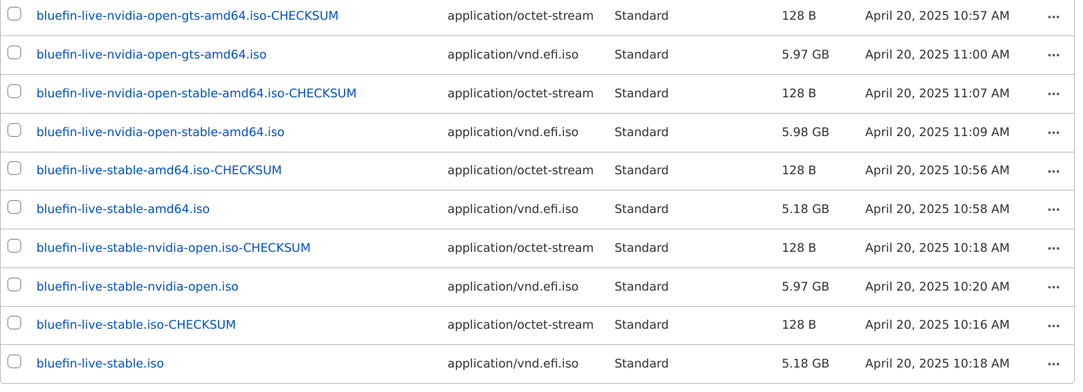Open bluefin-live-nvidia-open-stable-amd64.iso-CHECKSUM link
The image size is (1083, 392).
click(x=196, y=93)
